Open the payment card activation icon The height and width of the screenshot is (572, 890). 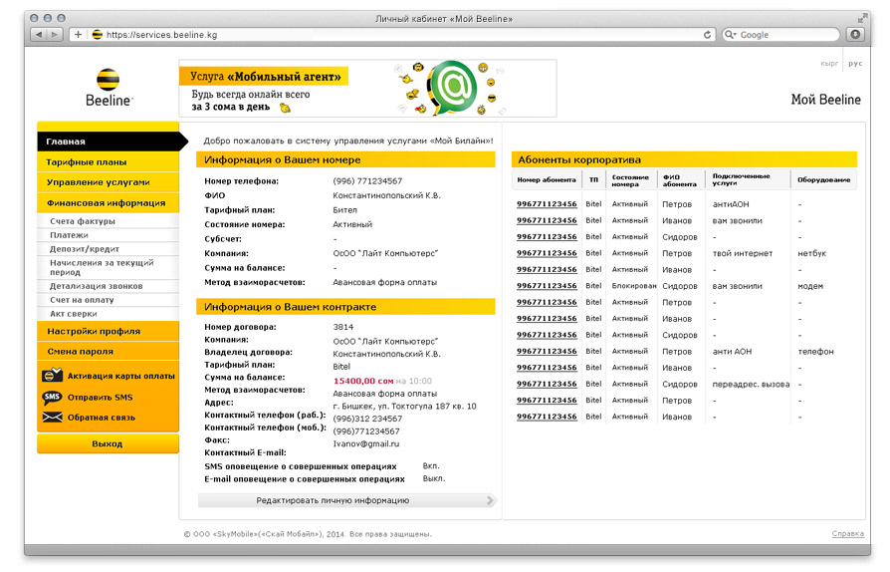[x=52, y=376]
